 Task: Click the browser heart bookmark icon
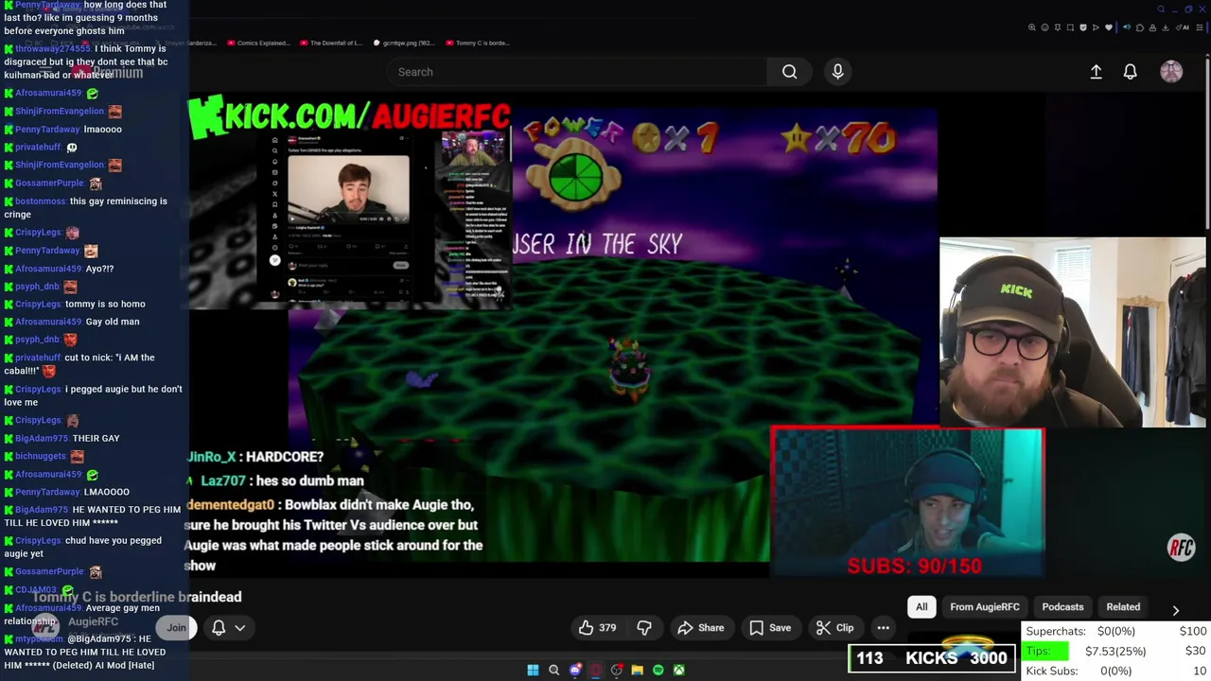pos(1109,27)
